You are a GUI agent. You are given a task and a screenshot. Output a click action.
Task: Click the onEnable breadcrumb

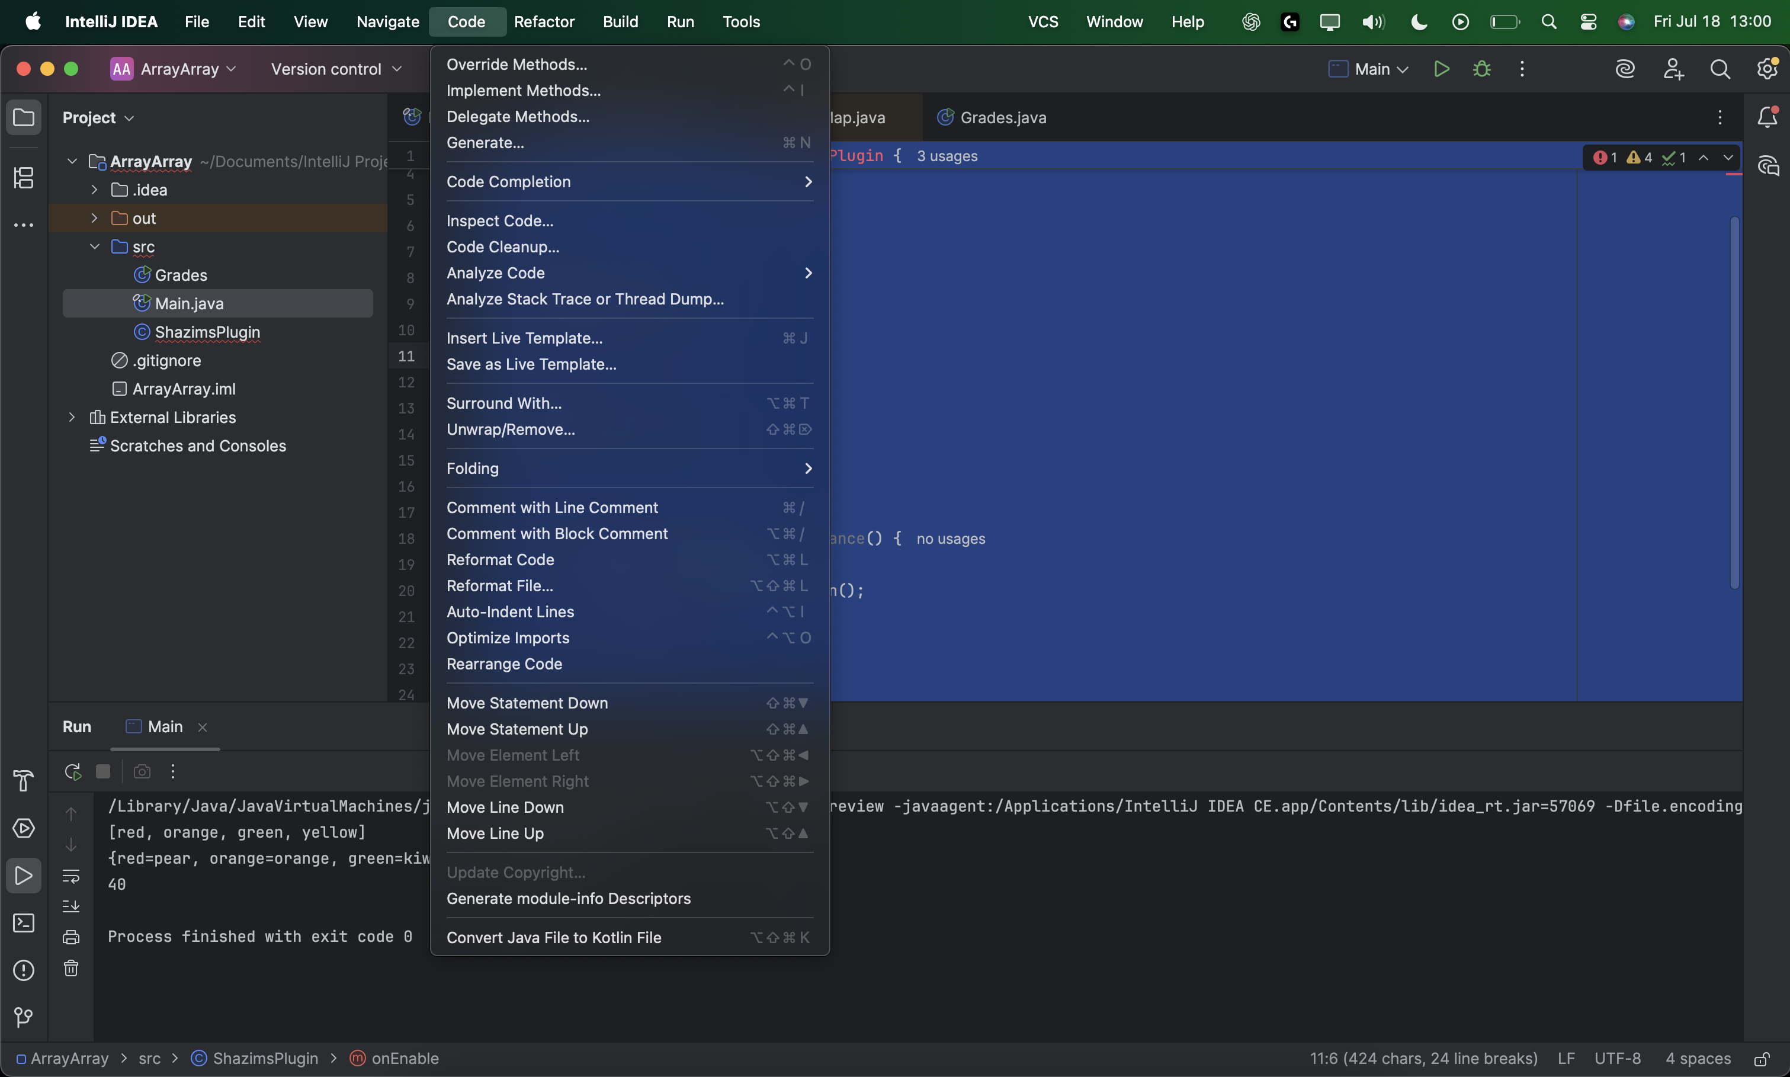[x=394, y=1059]
